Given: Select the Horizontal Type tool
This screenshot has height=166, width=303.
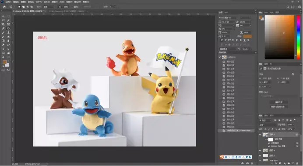Looking at the screenshot, I should coord(3,49).
